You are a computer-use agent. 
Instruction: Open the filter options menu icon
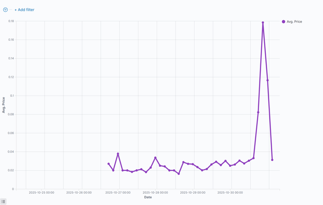5,10
